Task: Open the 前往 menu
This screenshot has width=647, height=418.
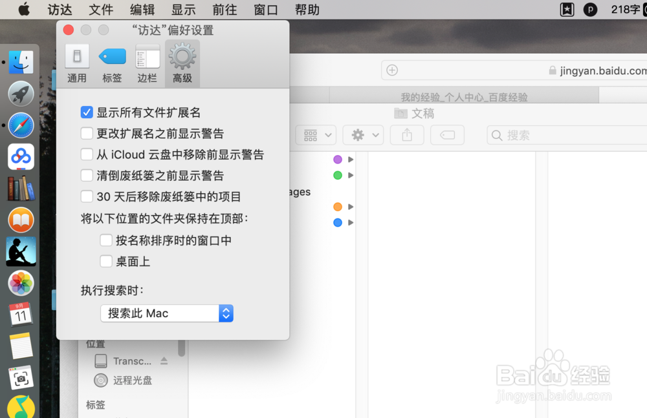Action: click(224, 10)
